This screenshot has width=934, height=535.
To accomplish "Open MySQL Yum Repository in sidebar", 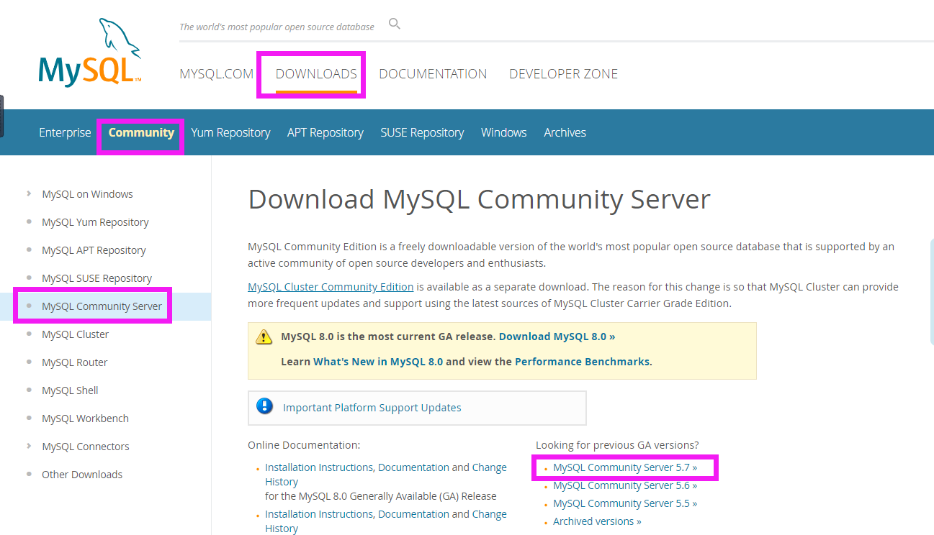I will point(95,222).
